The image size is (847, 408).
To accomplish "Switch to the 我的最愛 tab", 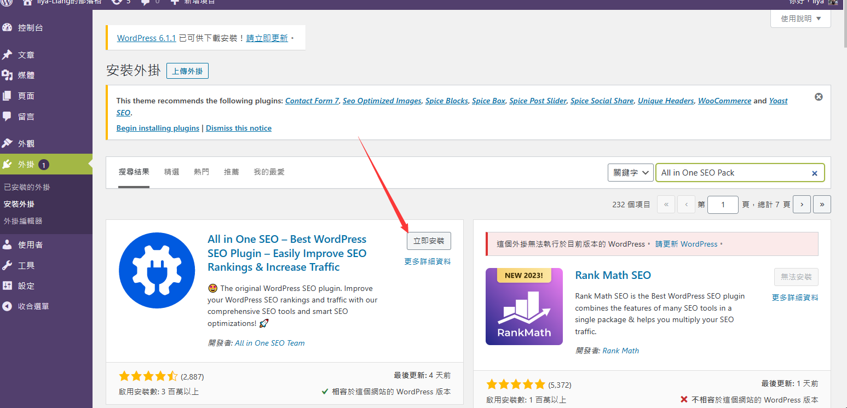I will (x=269, y=172).
